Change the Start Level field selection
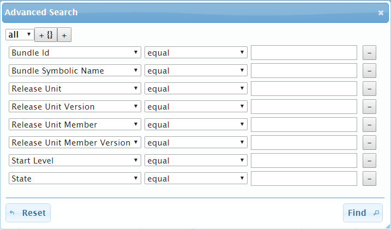The image size is (391, 230). tap(75, 161)
